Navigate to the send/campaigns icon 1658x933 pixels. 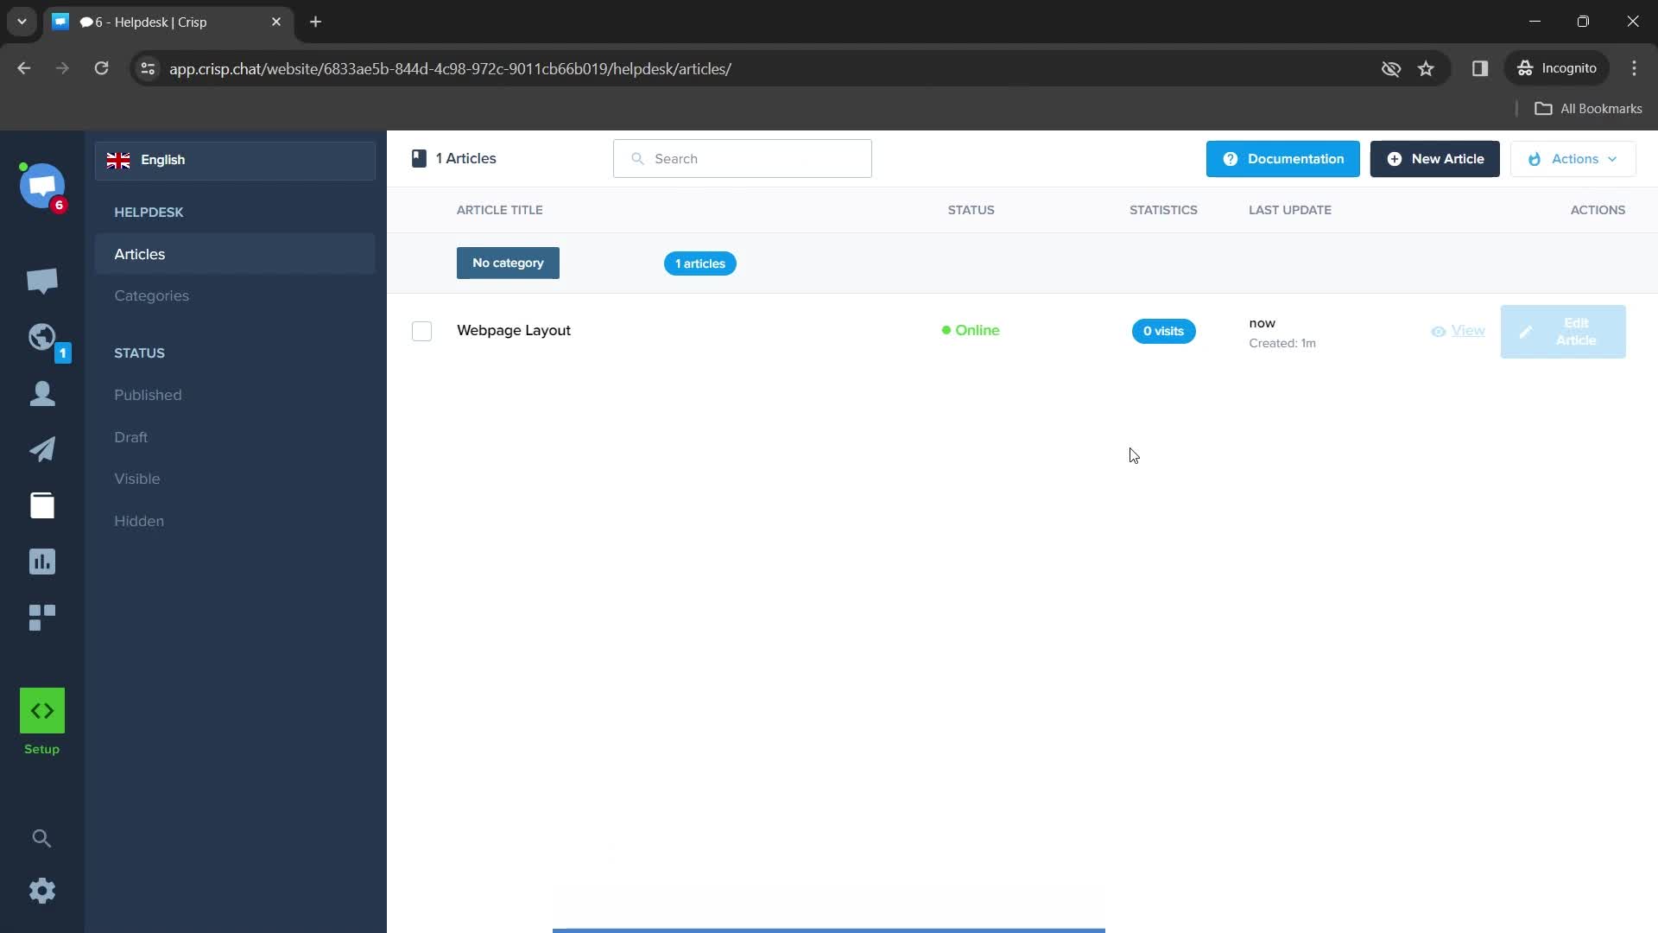coord(42,447)
